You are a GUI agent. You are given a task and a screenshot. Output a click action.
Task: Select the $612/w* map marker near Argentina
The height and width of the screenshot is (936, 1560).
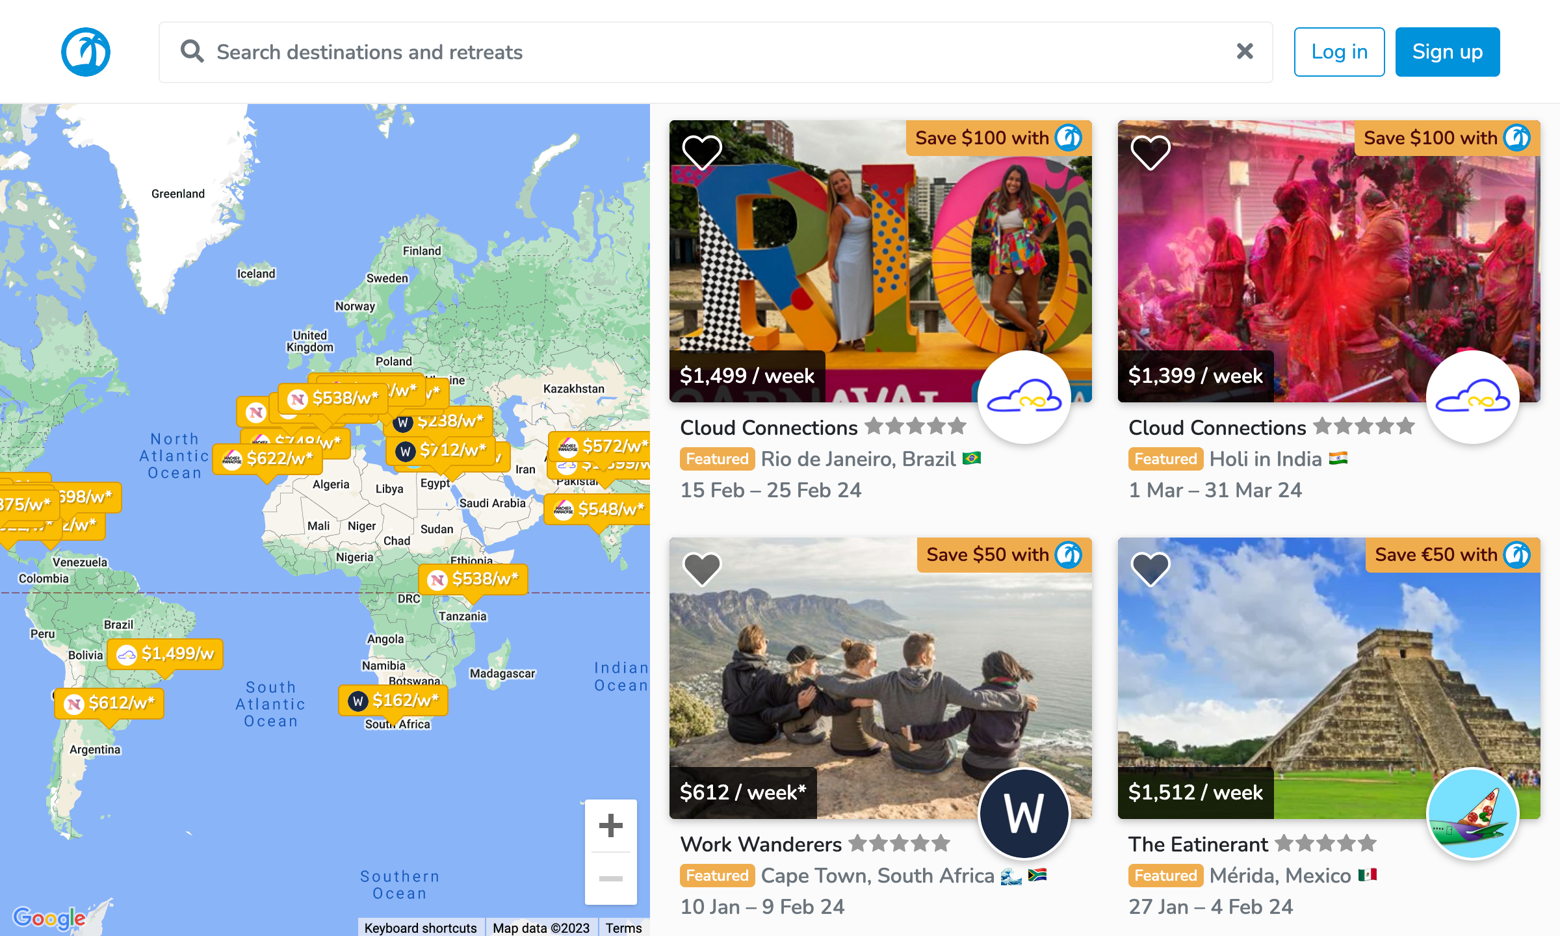point(109,703)
